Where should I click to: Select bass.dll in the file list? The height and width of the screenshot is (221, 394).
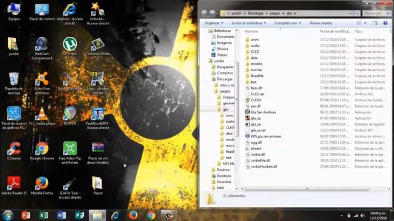(256, 88)
